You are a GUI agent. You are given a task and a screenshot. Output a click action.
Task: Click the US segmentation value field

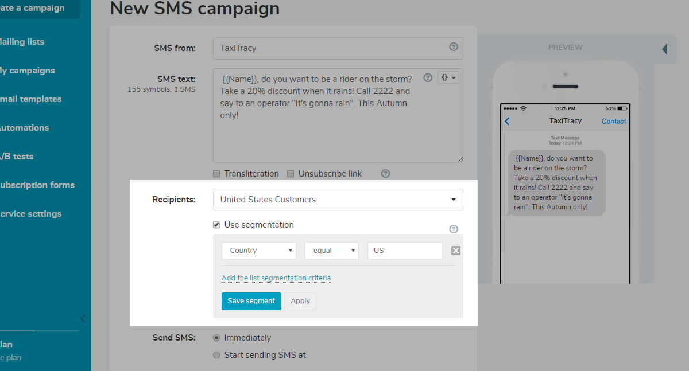[404, 250]
